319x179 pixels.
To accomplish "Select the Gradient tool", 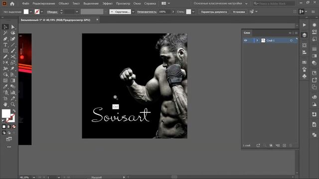I will click(x=13, y=81).
